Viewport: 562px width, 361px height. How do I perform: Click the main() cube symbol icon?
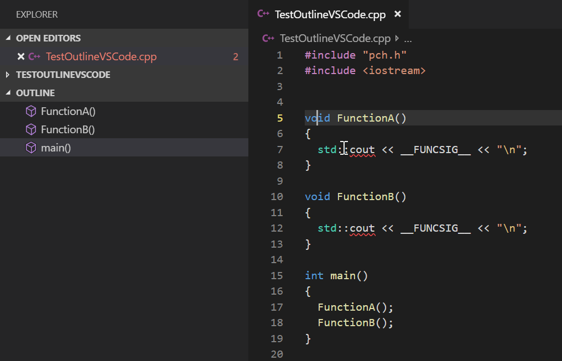tap(30, 147)
